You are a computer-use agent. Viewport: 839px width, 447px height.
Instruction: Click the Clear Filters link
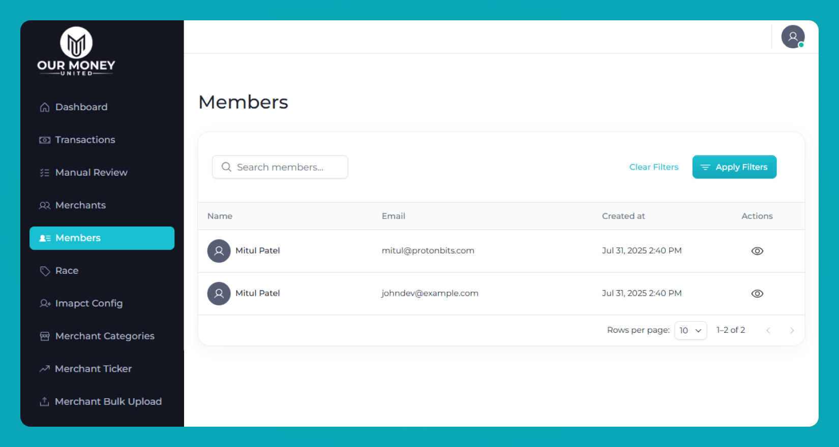(653, 167)
